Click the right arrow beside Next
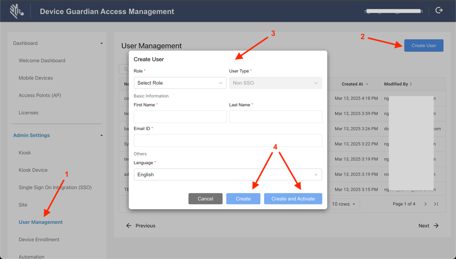Viewport: 456px width, 259px height. pyautogui.click(x=436, y=226)
